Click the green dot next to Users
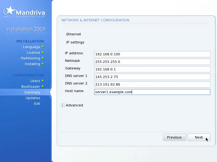Image resolution: width=217 pixels, height=162 pixels. tap(43, 81)
